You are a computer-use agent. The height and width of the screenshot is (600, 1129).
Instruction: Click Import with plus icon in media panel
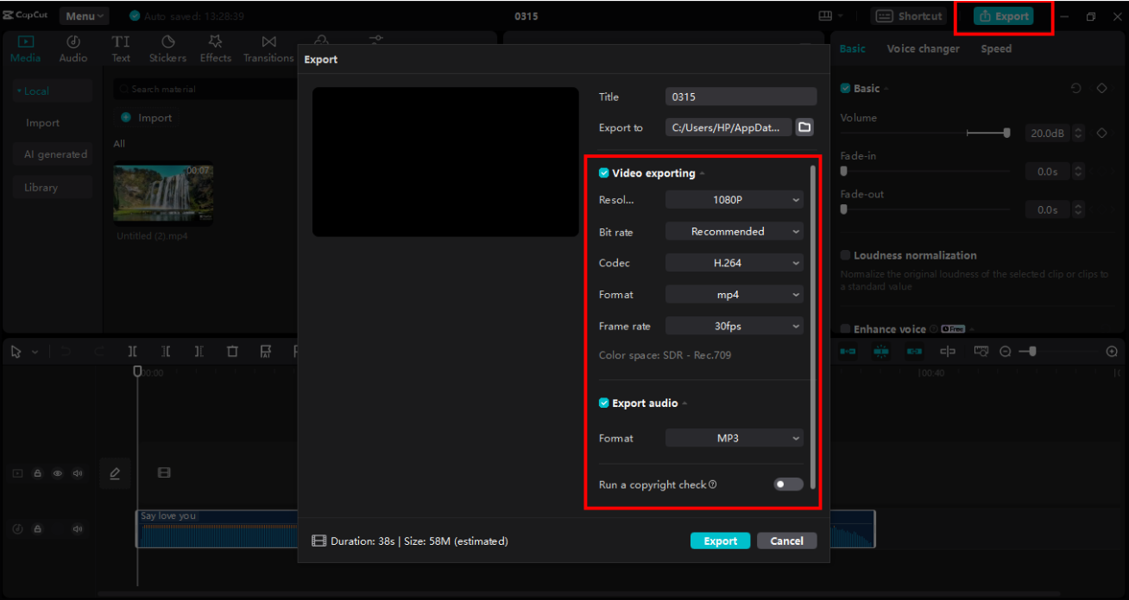(146, 118)
